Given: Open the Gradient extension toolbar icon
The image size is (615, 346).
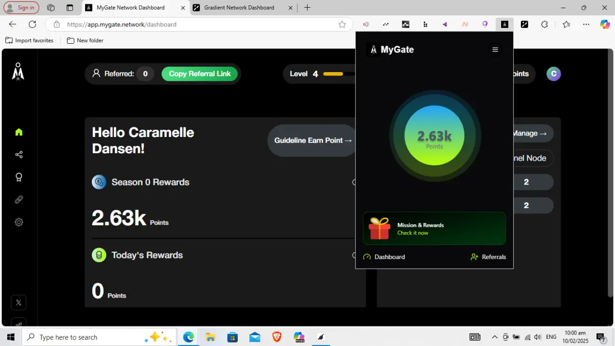Looking at the screenshot, I should tap(524, 25).
